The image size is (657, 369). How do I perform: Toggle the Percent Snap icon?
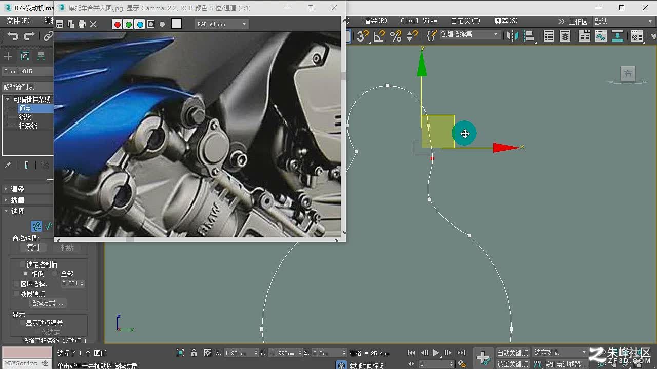click(x=396, y=36)
